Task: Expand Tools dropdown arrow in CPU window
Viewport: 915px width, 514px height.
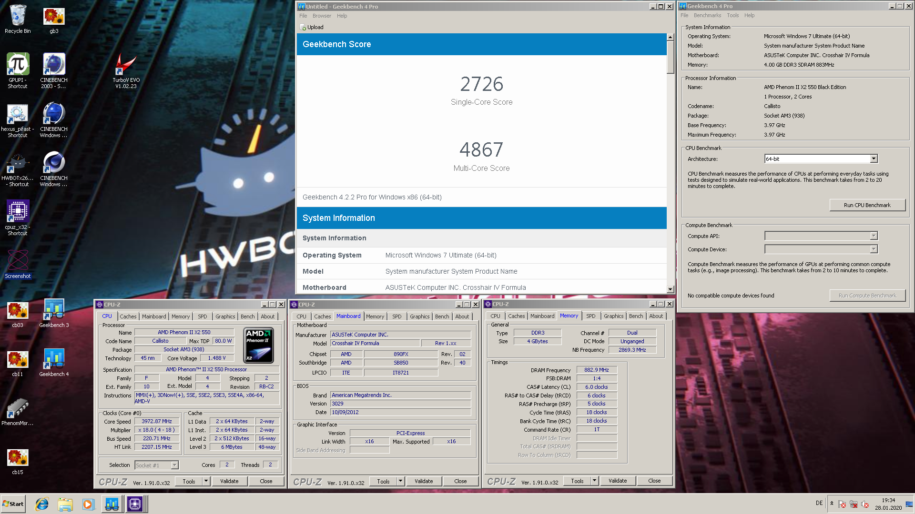Action: pos(206,481)
